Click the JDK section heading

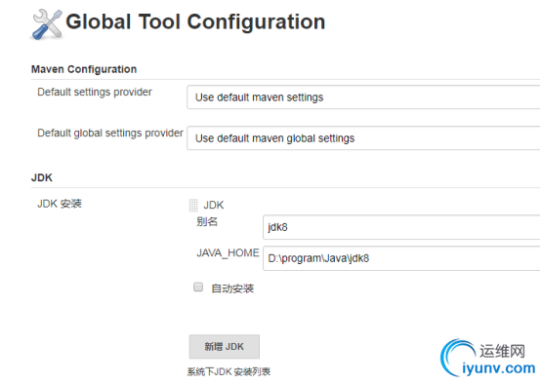(x=42, y=177)
